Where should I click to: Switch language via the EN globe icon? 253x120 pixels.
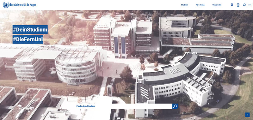238,5
